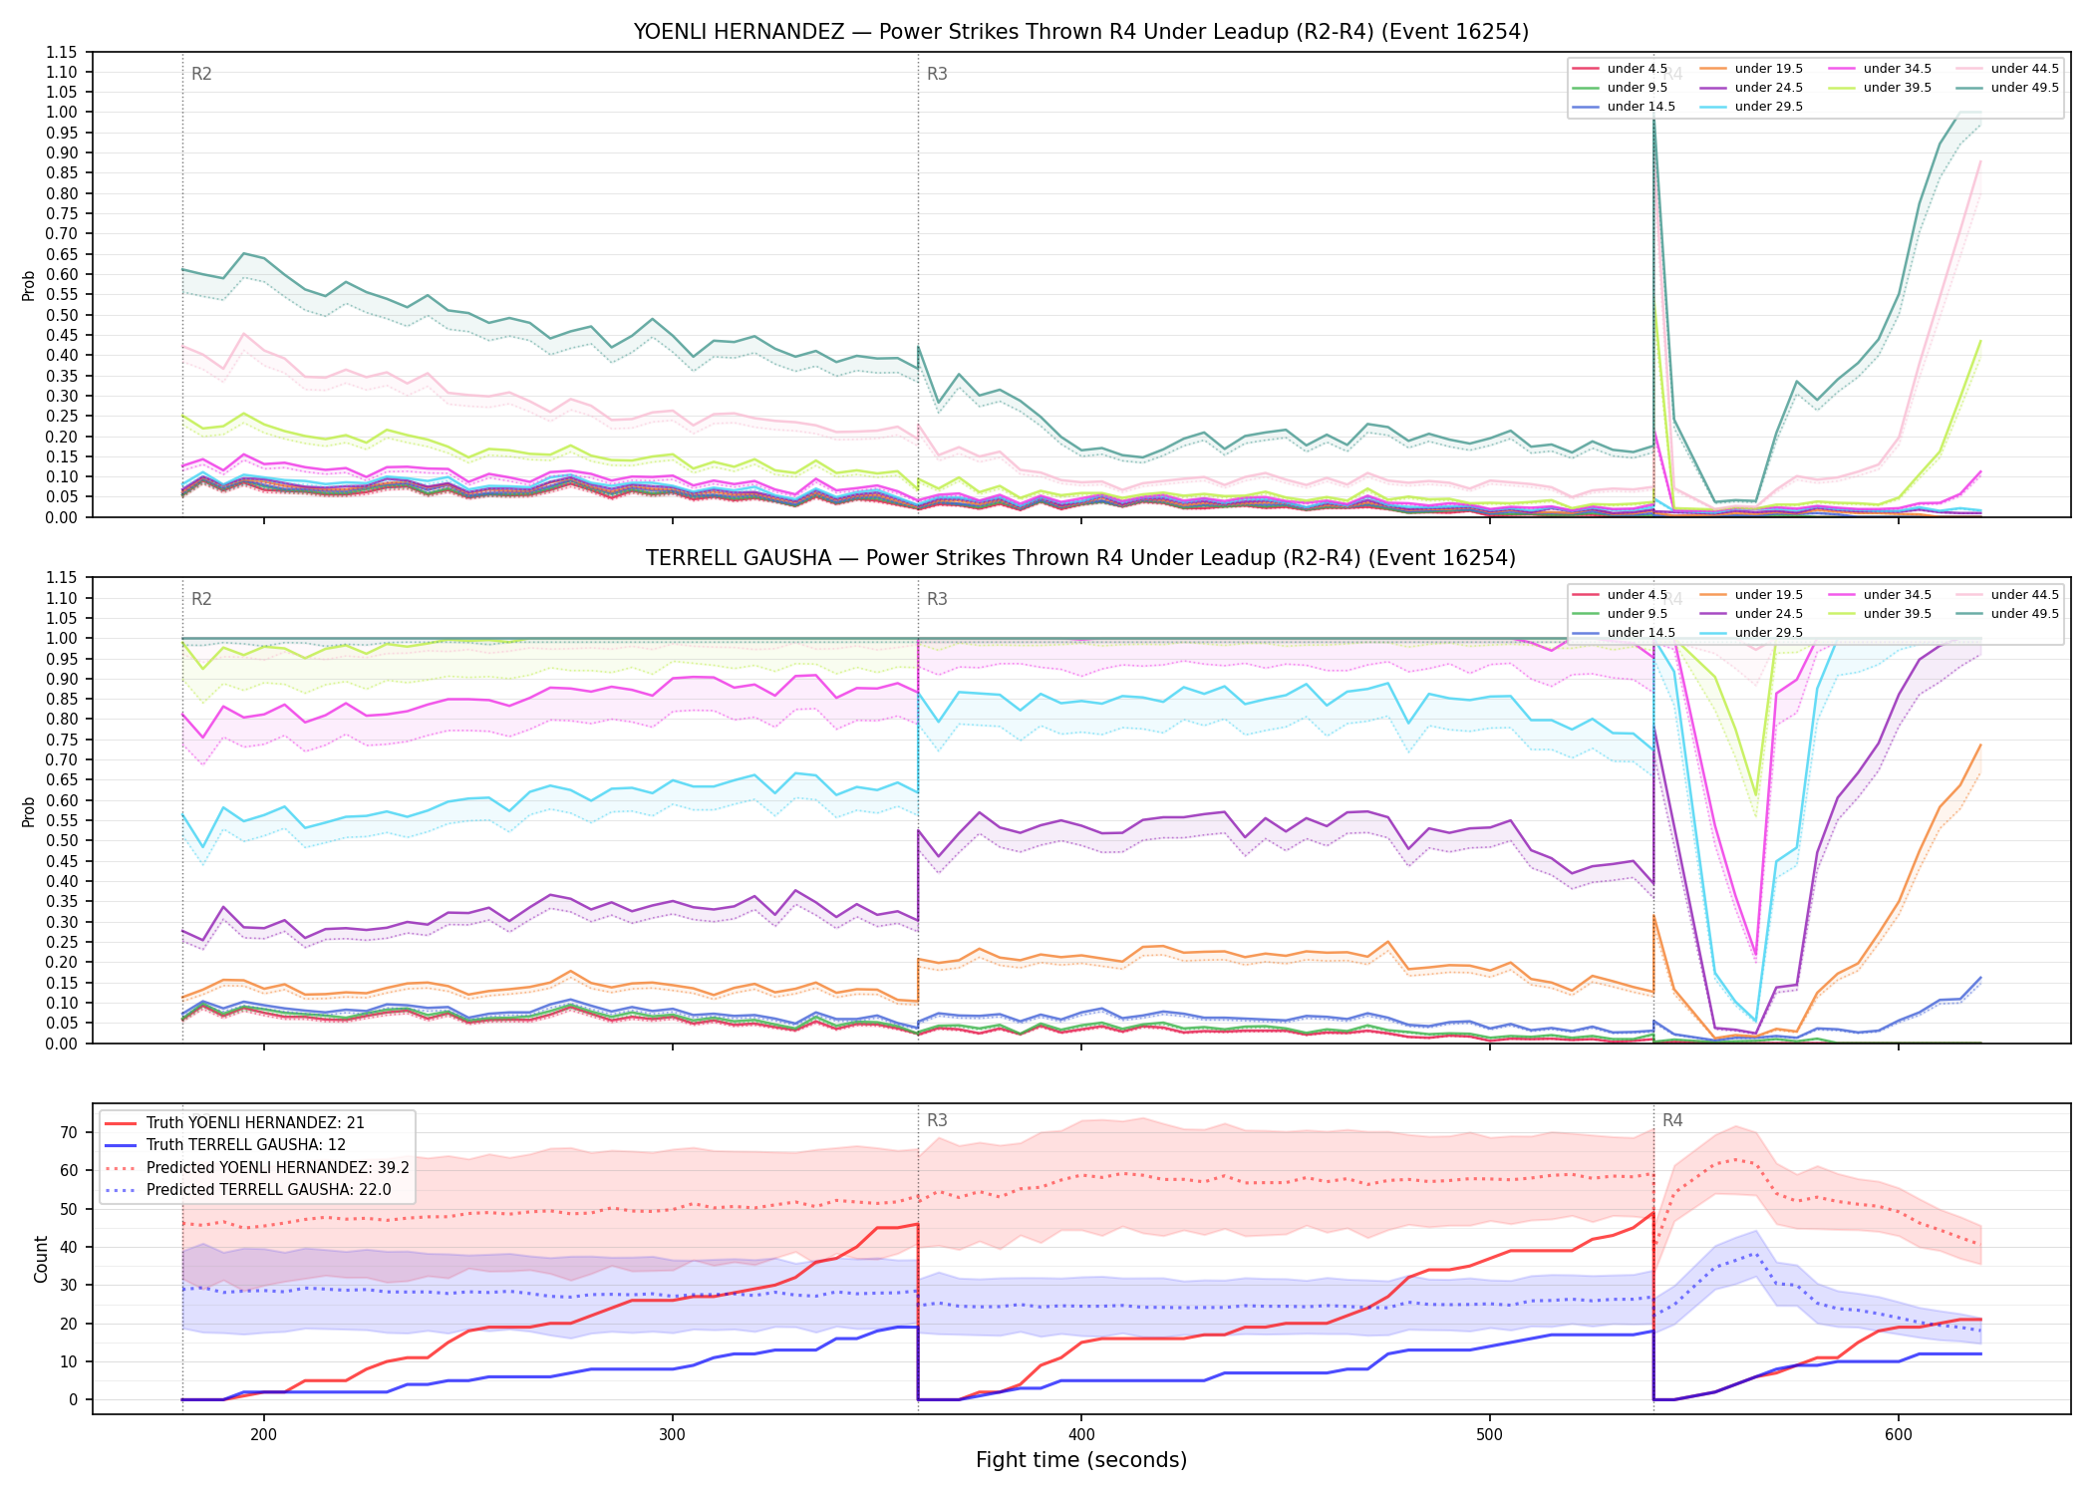Screen dimensions: 2093x1495
Task: Click the "Count" y-axis label
Action: (x=41, y=1259)
